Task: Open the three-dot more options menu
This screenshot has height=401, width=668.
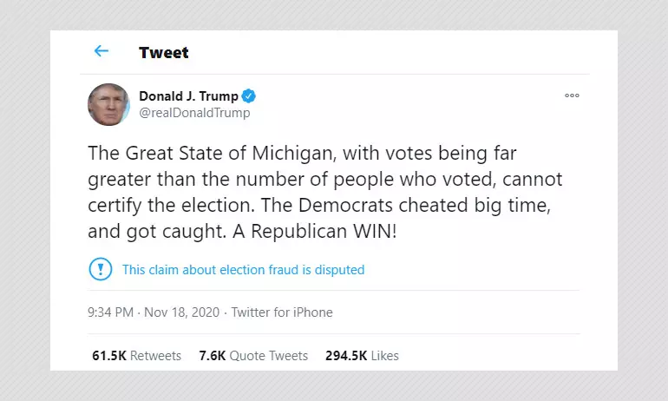Action: (x=572, y=95)
